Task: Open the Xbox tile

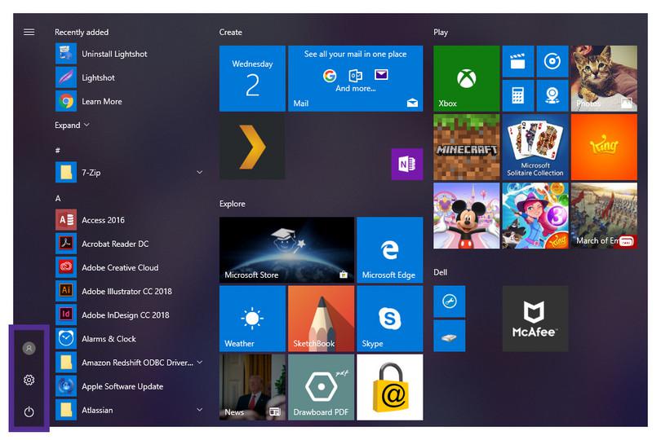Action: (466, 78)
